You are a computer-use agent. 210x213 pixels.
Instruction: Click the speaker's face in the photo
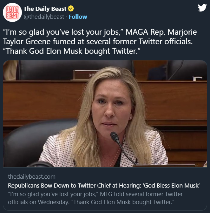click(x=112, y=105)
